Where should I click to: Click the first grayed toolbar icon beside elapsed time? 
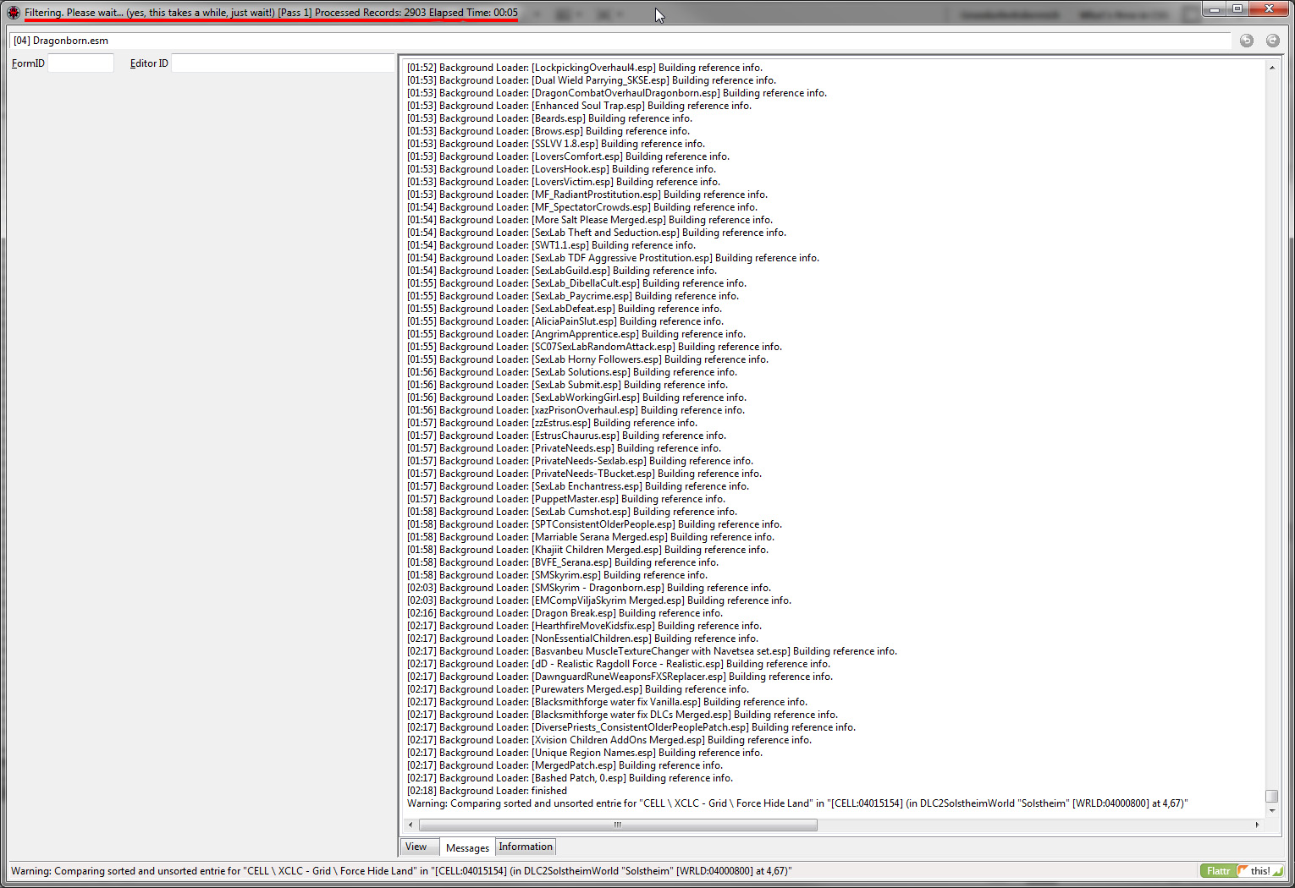click(563, 14)
